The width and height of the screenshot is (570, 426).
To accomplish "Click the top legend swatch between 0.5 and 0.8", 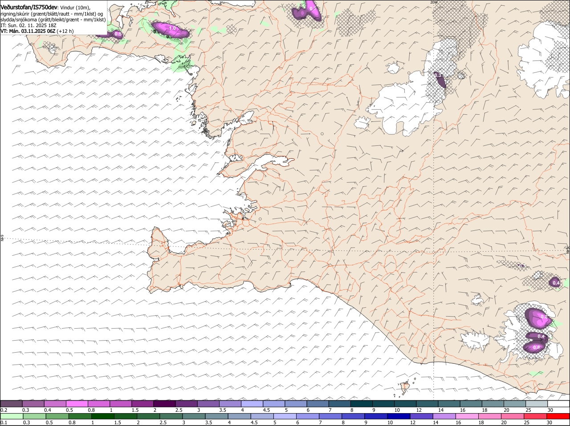I will tap(77, 404).
